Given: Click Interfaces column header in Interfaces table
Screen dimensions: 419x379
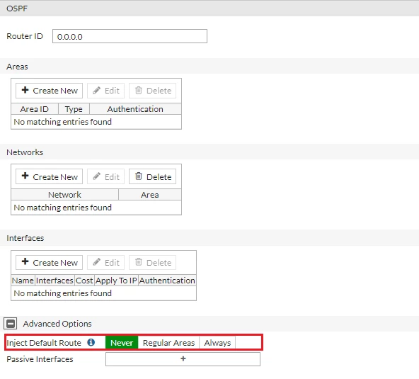Looking at the screenshot, I should coord(54,281).
